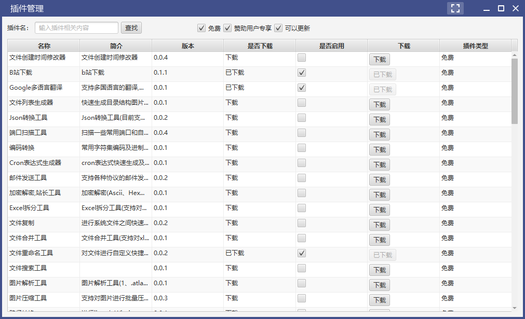Image resolution: width=525 pixels, height=319 pixels.
Task: Download the 文件创建时间修改器 plugin
Action: pyautogui.click(x=379, y=60)
